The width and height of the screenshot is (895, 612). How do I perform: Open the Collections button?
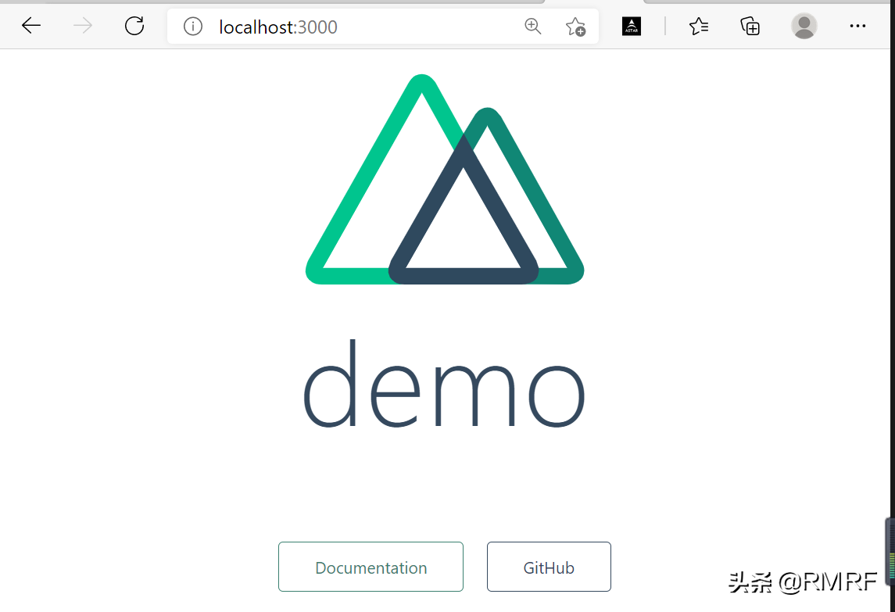click(750, 27)
